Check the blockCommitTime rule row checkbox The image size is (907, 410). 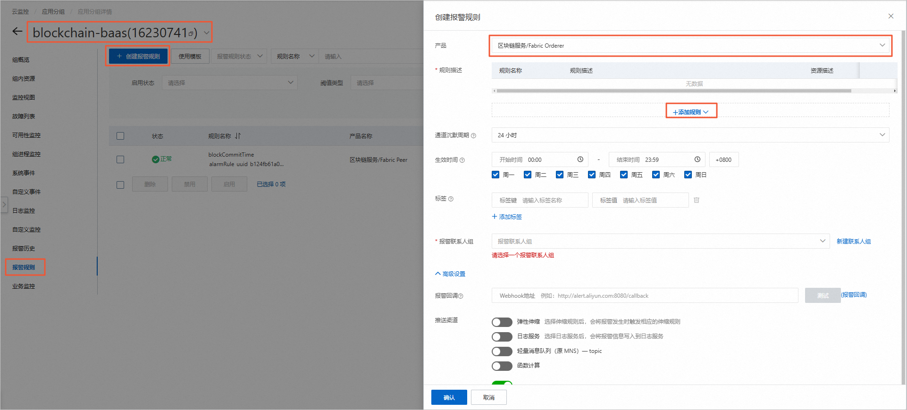point(120,159)
